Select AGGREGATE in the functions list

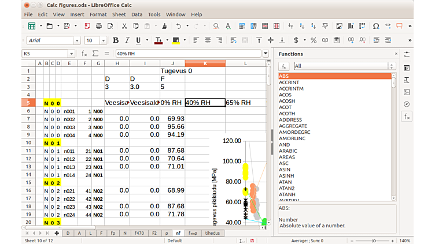(293, 126)
